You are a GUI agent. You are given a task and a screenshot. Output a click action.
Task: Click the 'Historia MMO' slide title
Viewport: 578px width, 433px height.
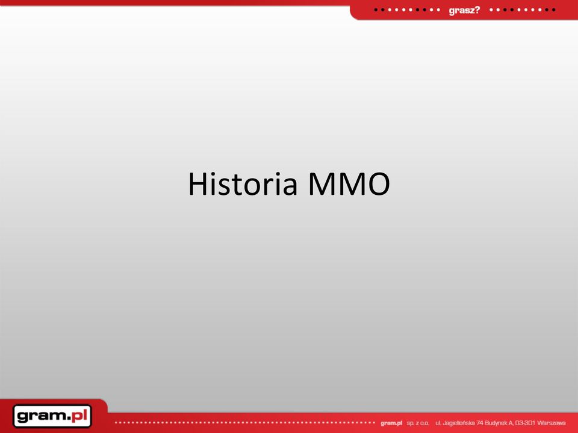pos(289,184)
